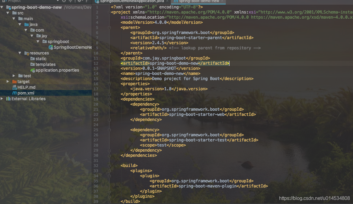
Task: Select the src folder icon
Action: pyautogui.click(x=14, y=13)
